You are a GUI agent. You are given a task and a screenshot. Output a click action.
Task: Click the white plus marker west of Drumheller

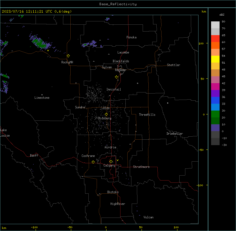pyautogui.click(x=168, y=103)
